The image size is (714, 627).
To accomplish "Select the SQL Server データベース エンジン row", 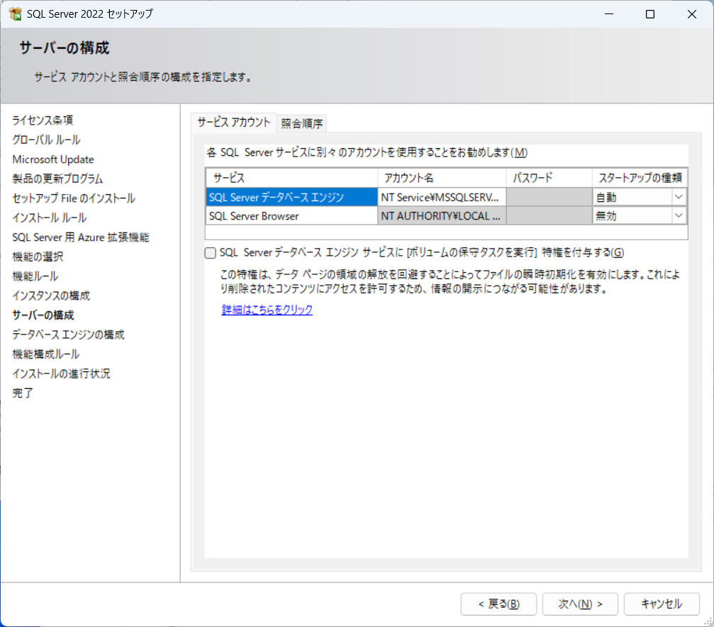I will (291, 197).
